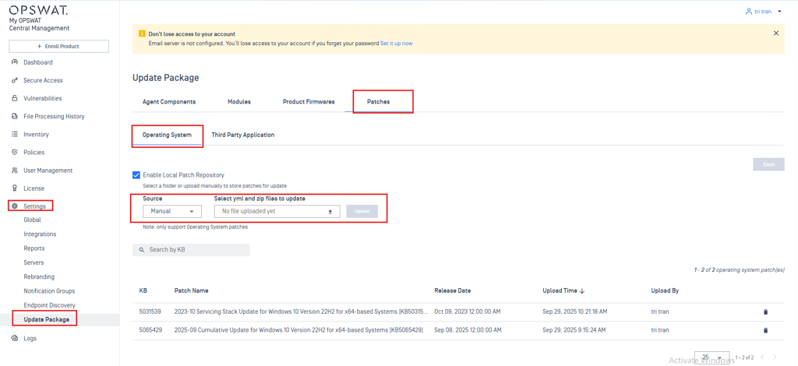Click the File Processing History icon
The image size is (798, 366).
(x=14, y=116)
